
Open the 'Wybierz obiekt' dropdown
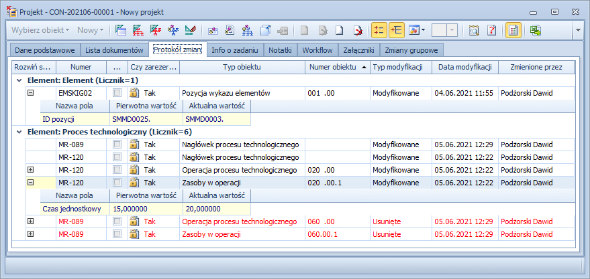coord(41,30)
